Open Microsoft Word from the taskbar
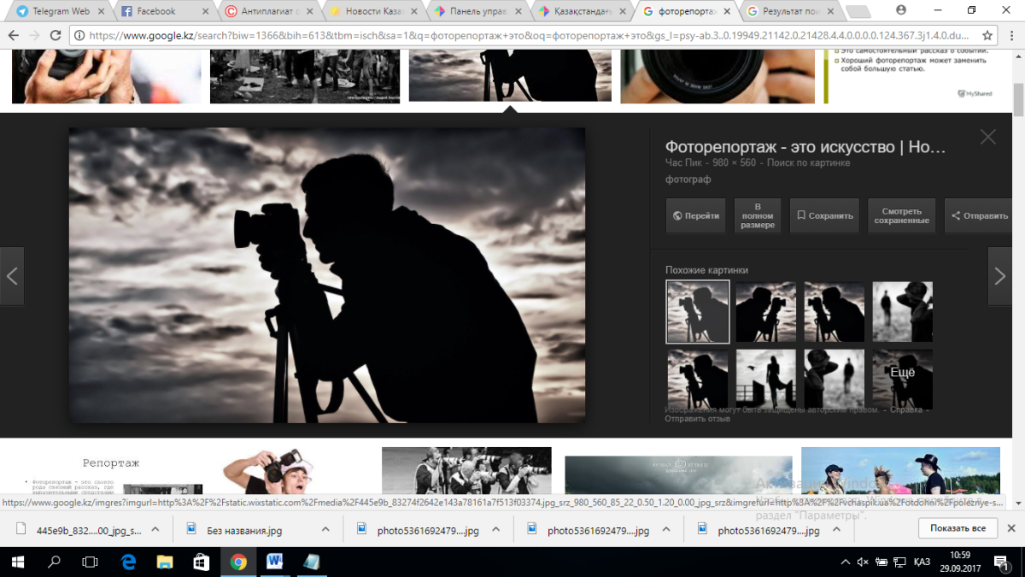Screen dimensions: 1025x577 click(275, 562)
